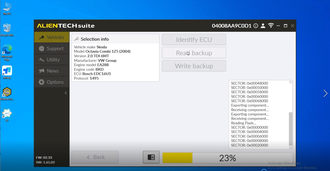The image size is (330, 171).
Task: Click the 23% progress bar
Action: [x=227, y=158]
